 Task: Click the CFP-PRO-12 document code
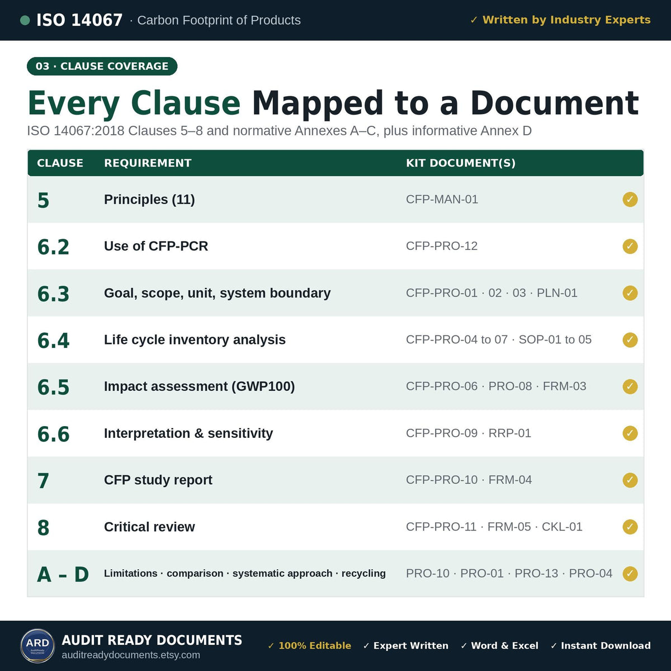coord(442,246)
